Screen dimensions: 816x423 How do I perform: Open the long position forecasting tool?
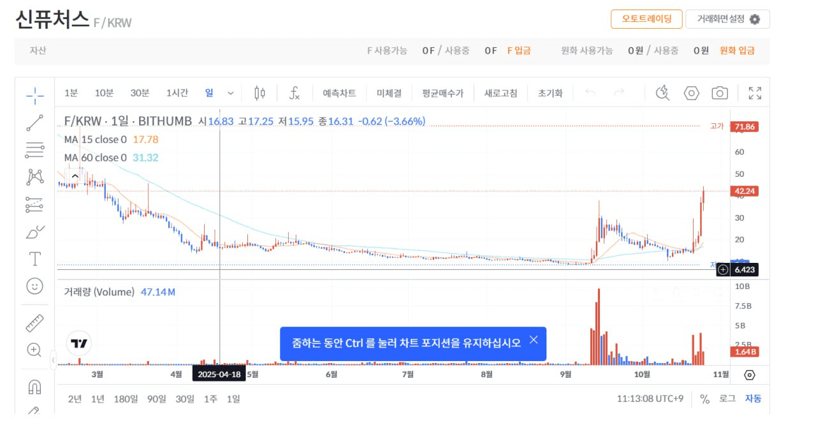pos(35,204)
